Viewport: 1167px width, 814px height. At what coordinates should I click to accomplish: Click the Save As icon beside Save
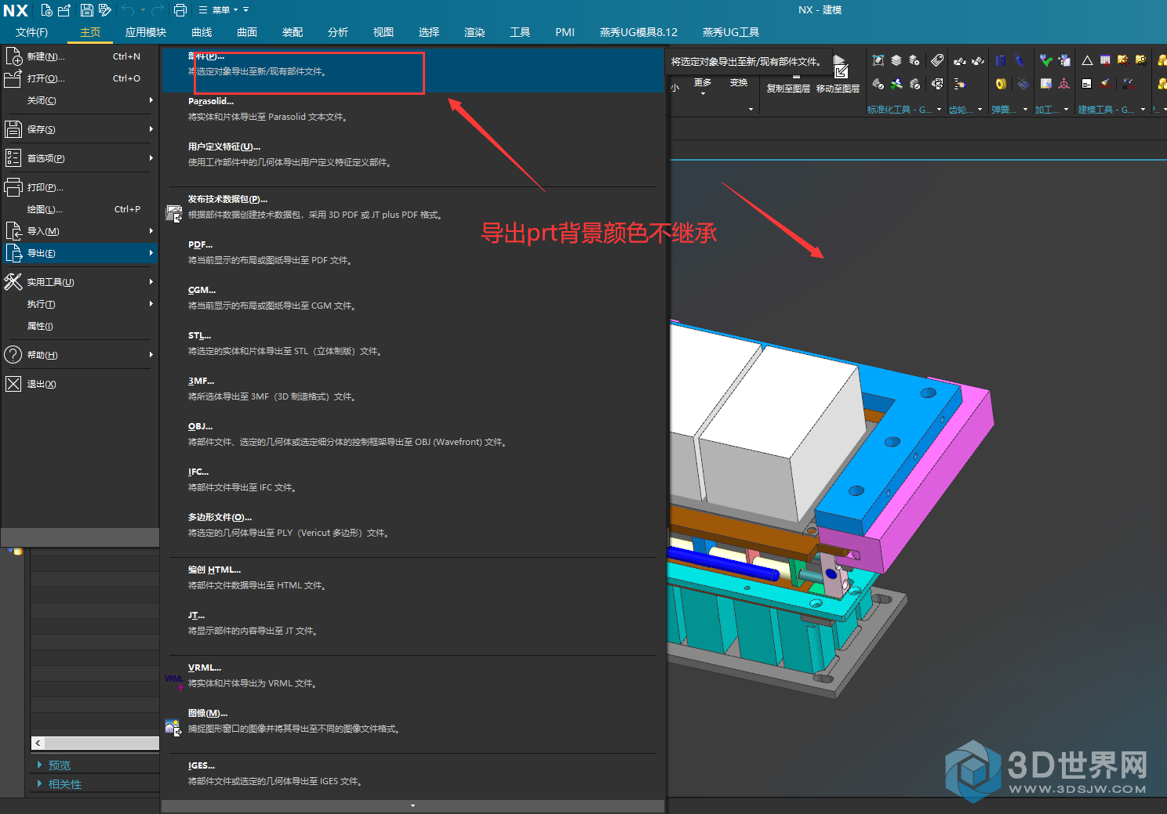click(104, 10)
